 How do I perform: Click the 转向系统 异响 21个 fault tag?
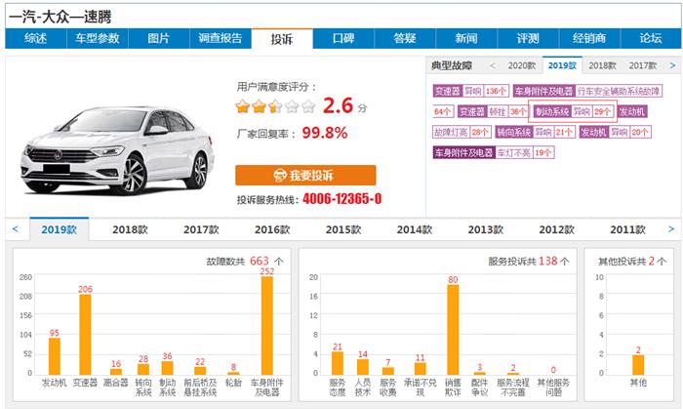(536, 132)
